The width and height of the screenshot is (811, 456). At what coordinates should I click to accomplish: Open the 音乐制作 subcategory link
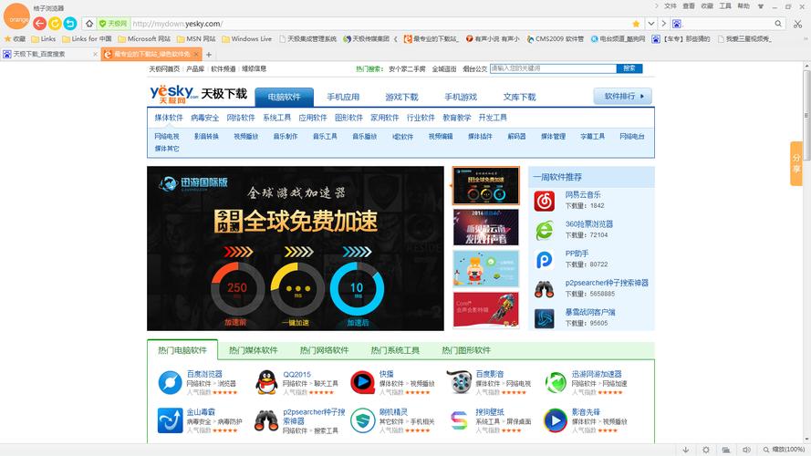click(285, 137)
